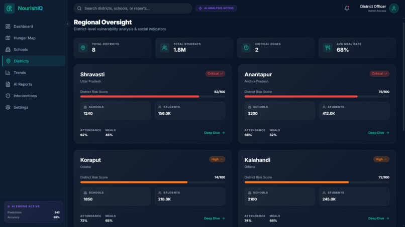Collapse the sidebar with the chevron
Screen dimensions: 405x227
click(67, 24)
